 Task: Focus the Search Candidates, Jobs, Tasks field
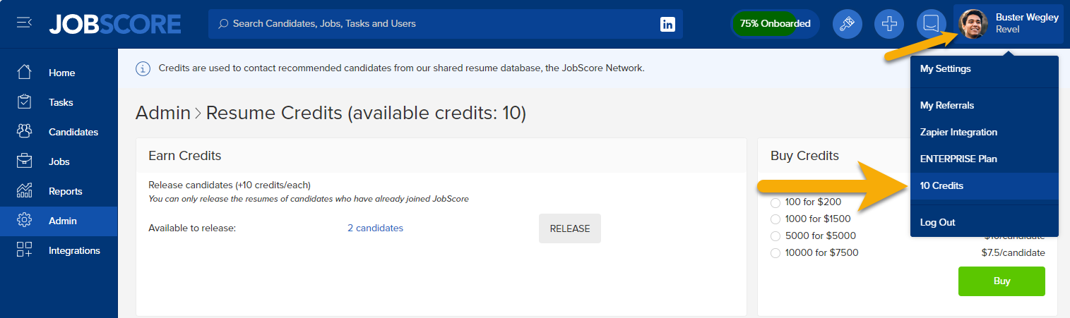pyautogui.click(x=445, y=24)
